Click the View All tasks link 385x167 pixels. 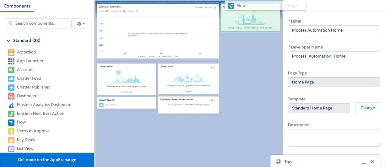coord(188,91)
